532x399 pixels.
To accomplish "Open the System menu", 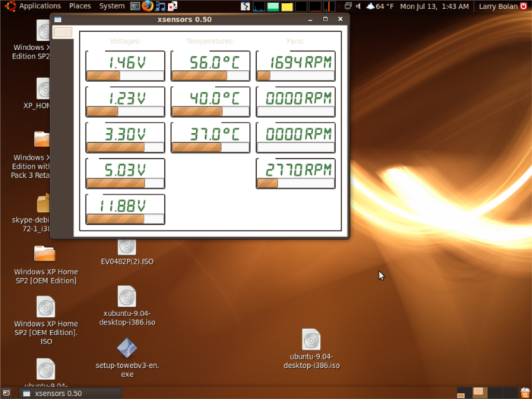I will [x=112, y=6].
